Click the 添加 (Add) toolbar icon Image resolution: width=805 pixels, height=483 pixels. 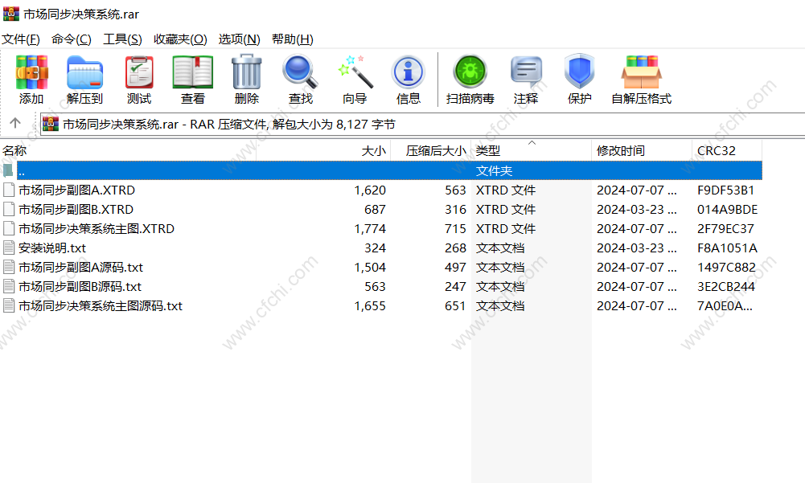point(31,72)
